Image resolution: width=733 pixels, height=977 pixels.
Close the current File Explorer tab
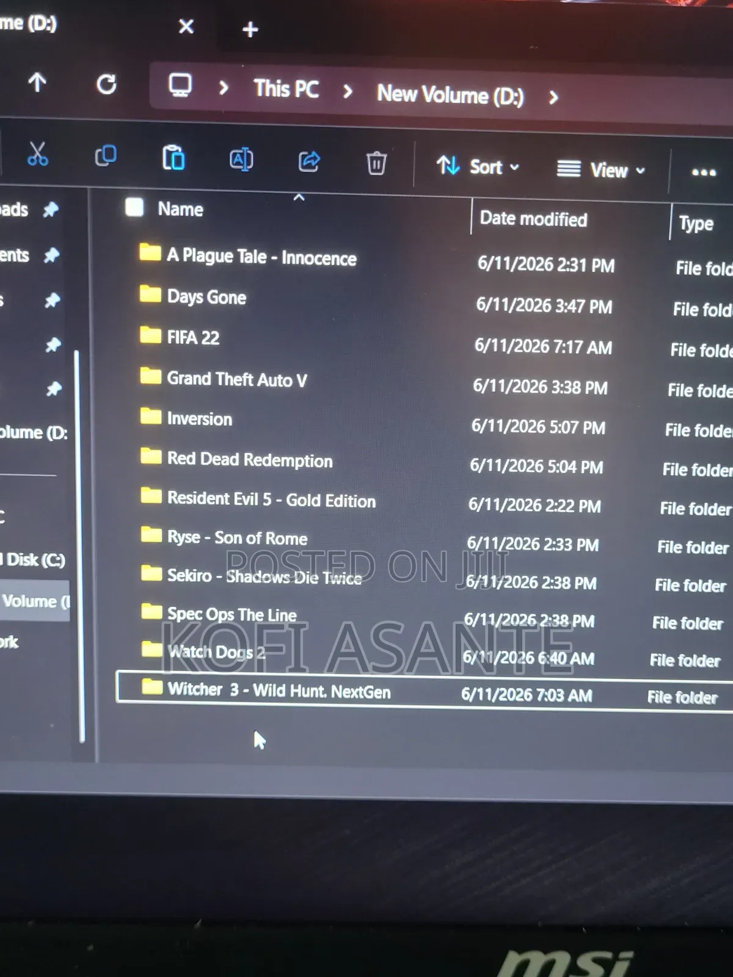(186, 26)
